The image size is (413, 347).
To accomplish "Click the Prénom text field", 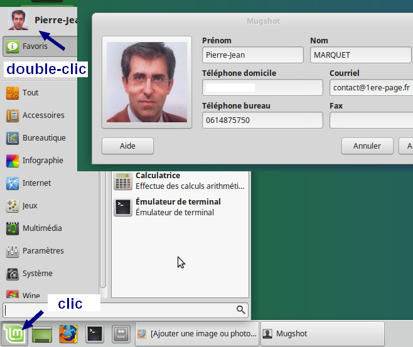I will click(252, 55).
